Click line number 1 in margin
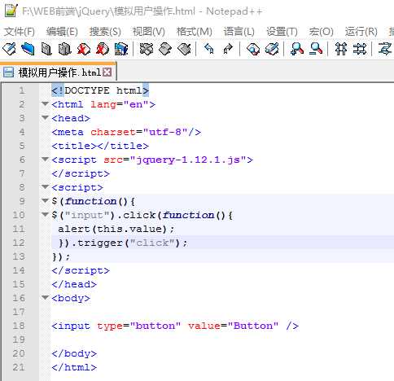Screen dimensions: 394x381 tap(22, 90)
